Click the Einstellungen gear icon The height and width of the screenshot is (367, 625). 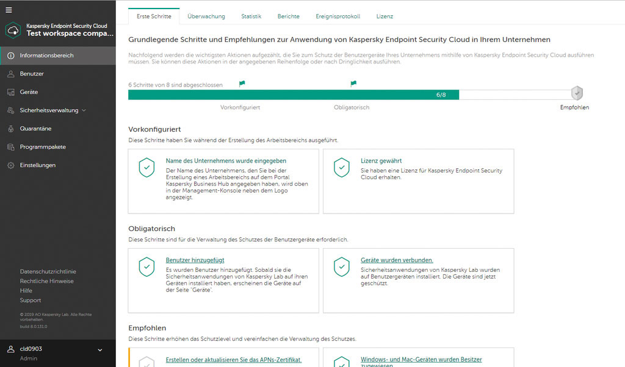point(11,166)
